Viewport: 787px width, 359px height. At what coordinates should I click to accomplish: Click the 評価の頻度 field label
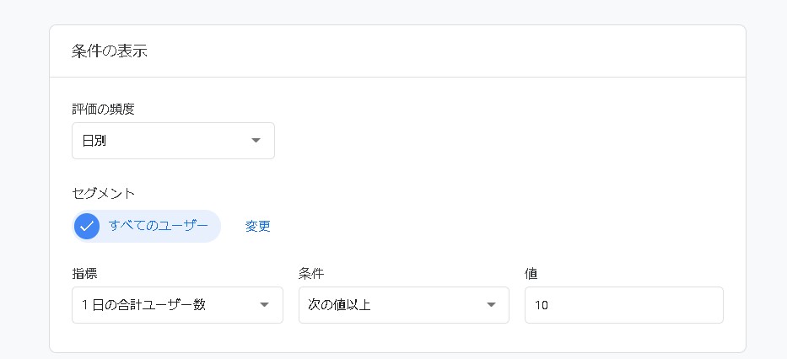(x=103, y=109)
